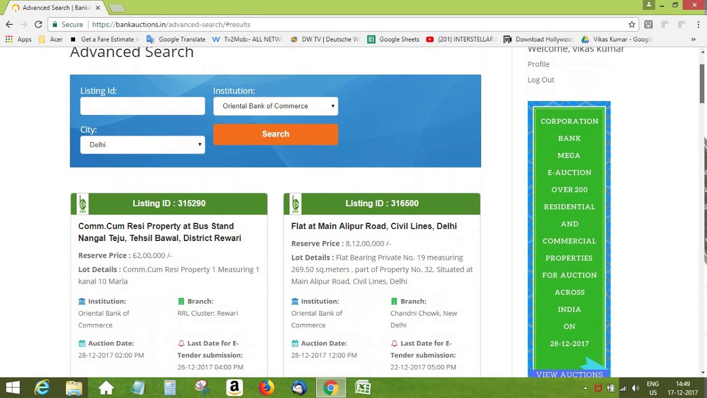
Task: Click bank logo on listing 316500
Action: tap(296, 204)
